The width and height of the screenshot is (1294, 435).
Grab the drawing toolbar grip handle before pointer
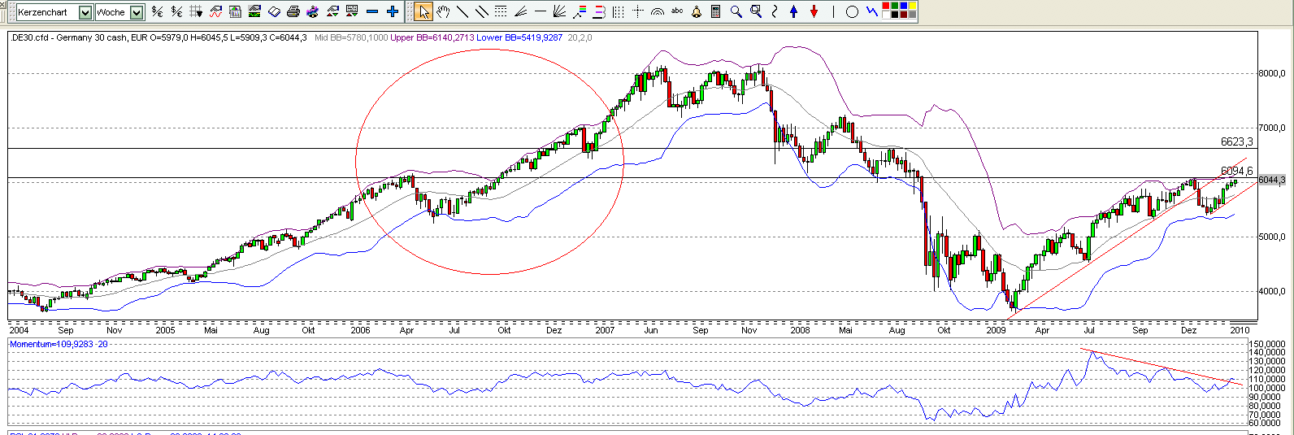(410, 12)
